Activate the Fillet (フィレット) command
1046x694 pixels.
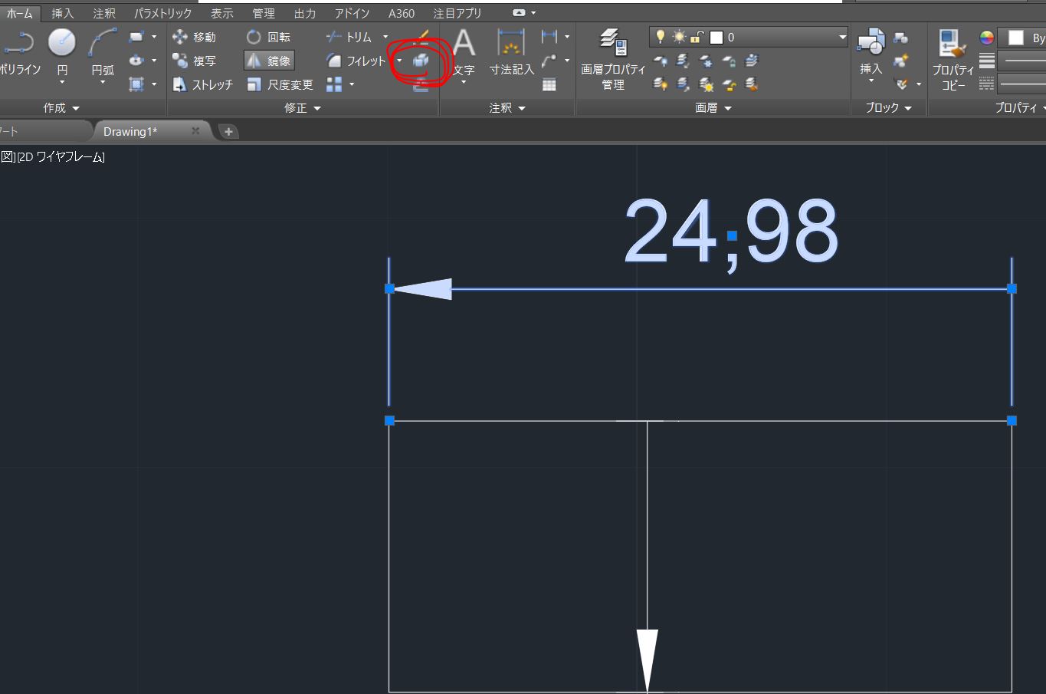356,61
